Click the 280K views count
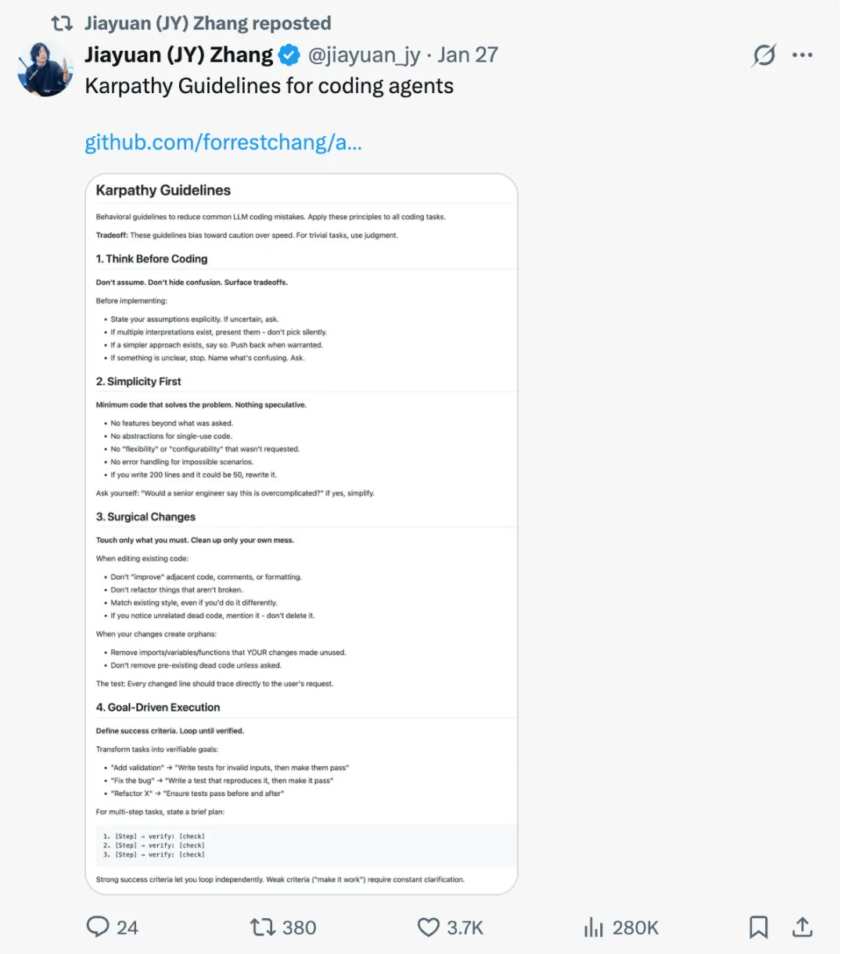 tap(635, 928)
